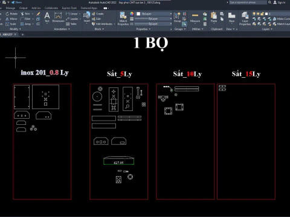Toggle layer freeze sun icon
Viewport: 290px width, 217px height.
[x=258, y=14]
